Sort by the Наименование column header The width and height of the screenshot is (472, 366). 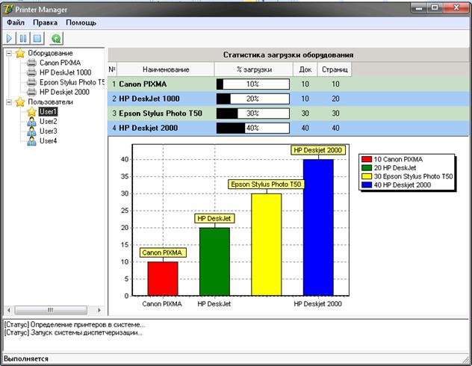(x=166, y=69)
